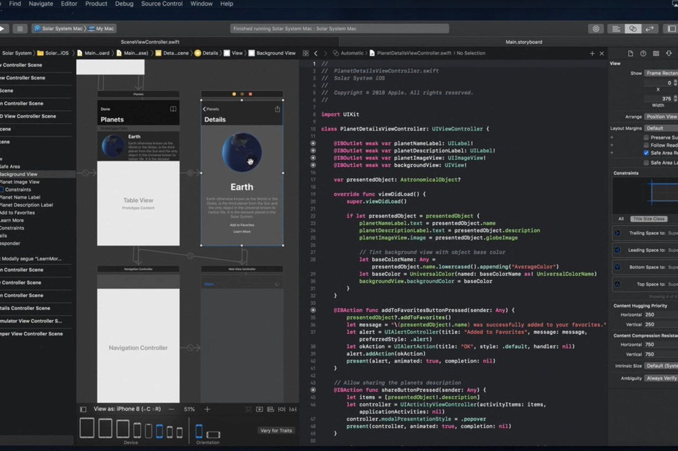Check the Follow Readable Width option

click(x=645, y=145)
